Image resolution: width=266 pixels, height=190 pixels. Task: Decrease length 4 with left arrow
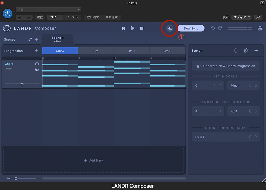pyautogui.click(x=214, y=111)
